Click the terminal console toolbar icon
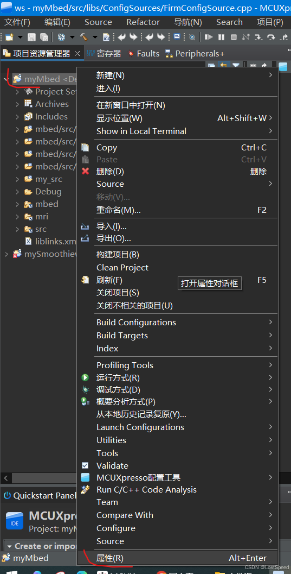The height and width of the screenshot is (574, 291). tap(177, 36)
